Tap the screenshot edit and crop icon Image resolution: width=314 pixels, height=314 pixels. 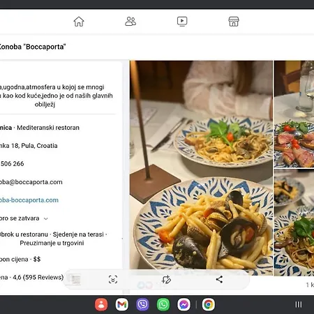[x=166, y=279]
